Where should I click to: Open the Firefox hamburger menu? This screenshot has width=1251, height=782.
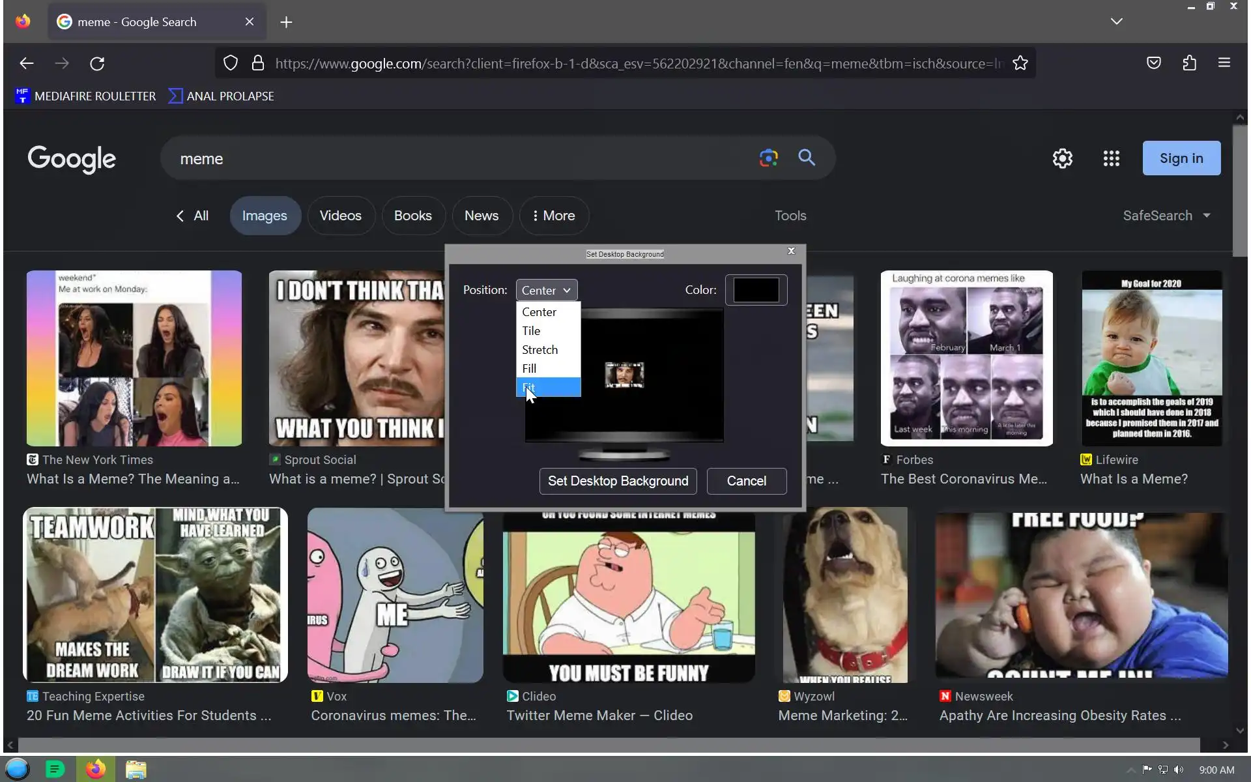click(x=1224, y=63)
